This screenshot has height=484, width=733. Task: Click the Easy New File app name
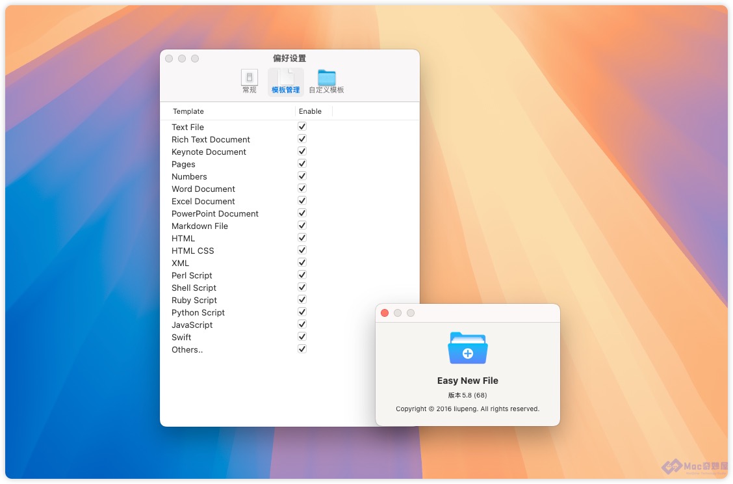[467, 381]
